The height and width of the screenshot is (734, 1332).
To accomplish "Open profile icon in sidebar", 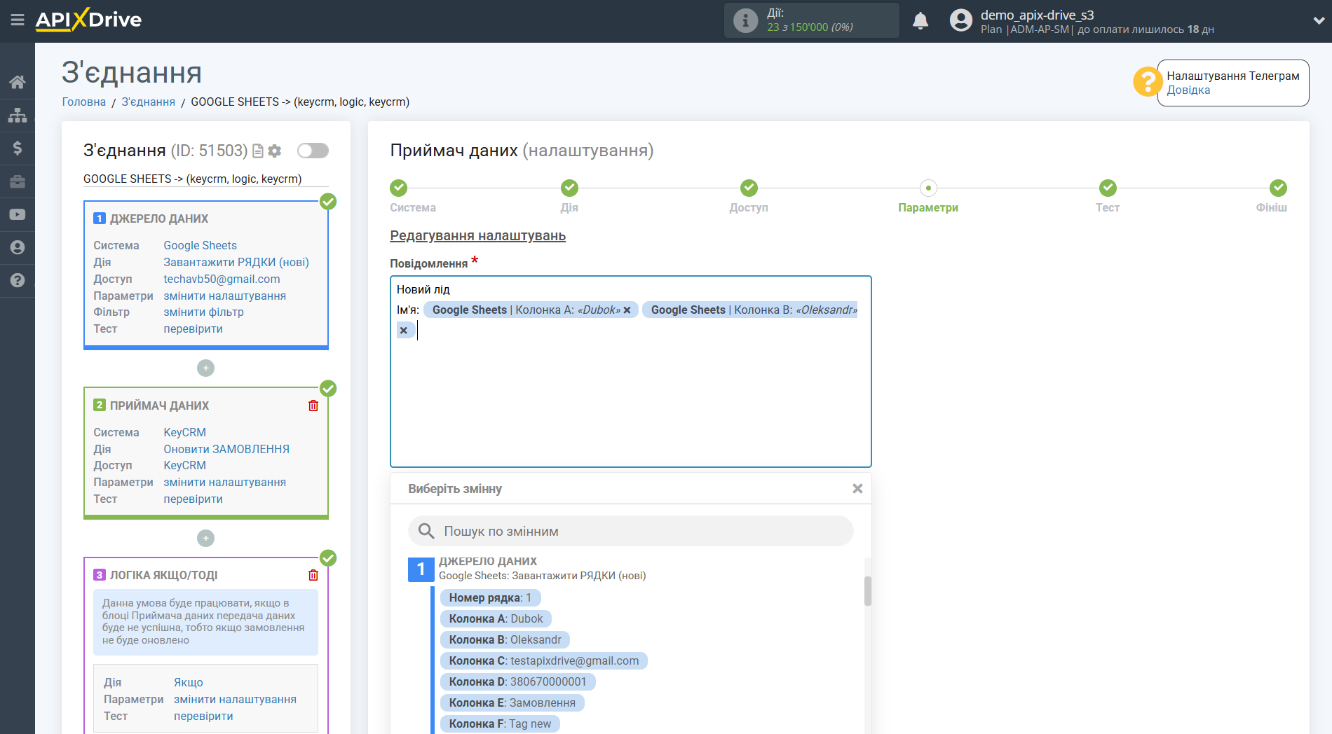I will (x=18, y=247).
